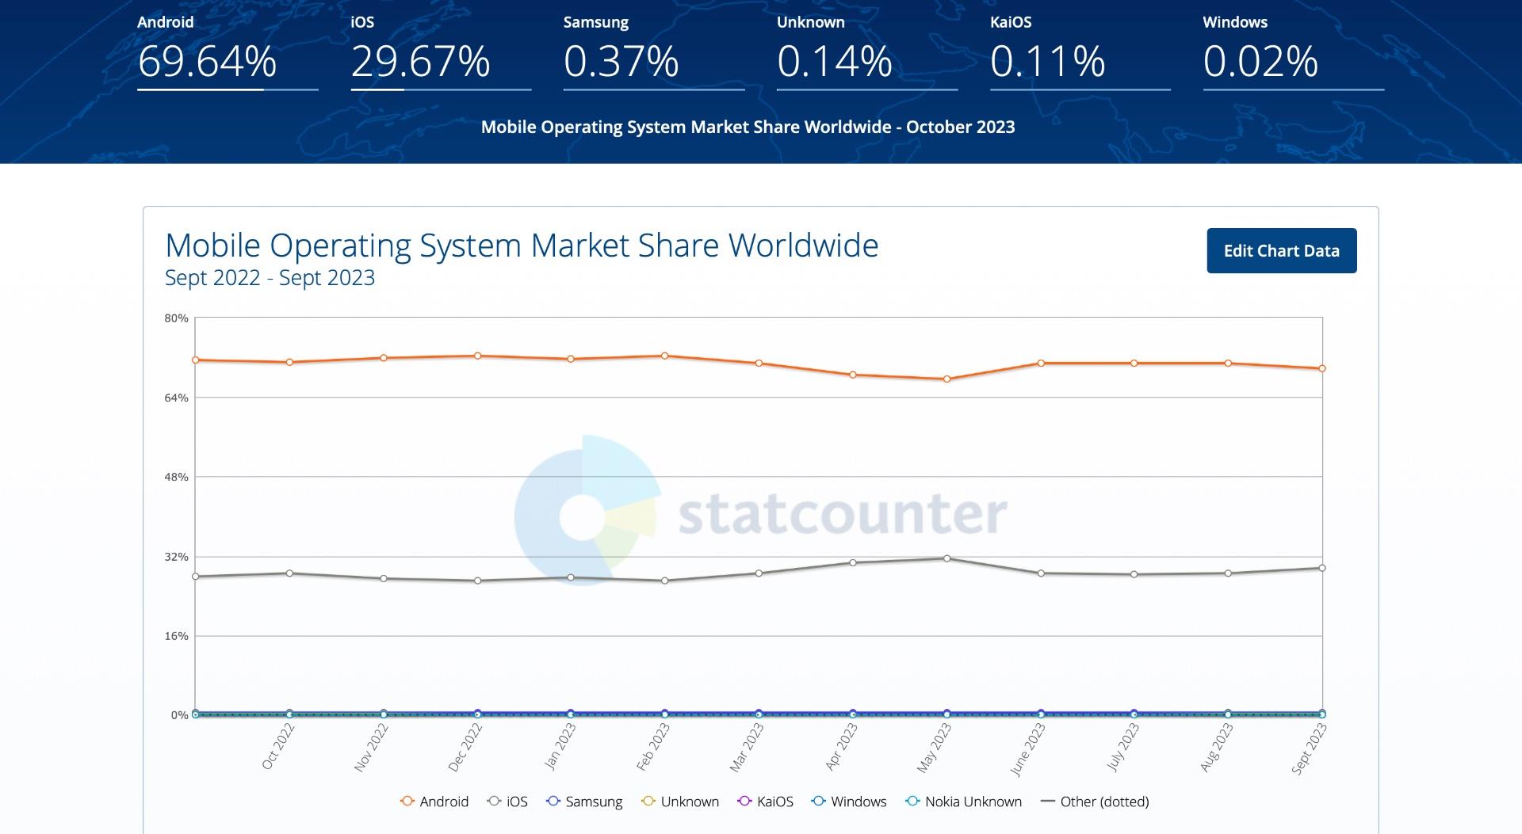The image size is (1522, 834).
Task: Click the 32% y-axis label
Action: (x=177, y=557)
